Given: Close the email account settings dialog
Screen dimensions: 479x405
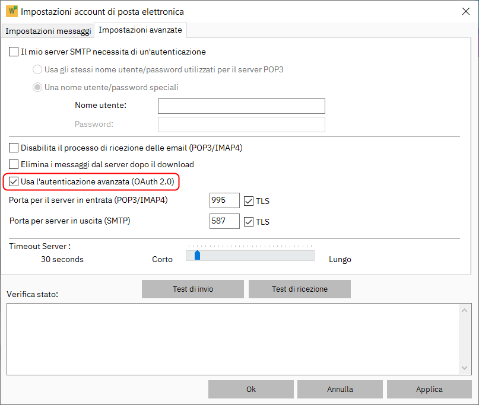Looking at the screenshot, I should [x=465, y=11].
